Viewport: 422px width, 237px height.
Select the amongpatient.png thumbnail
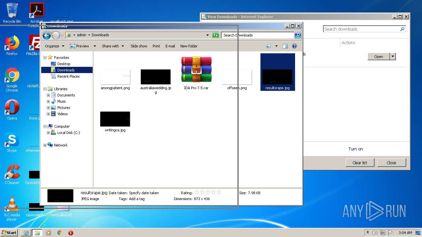tap(115, 77)
